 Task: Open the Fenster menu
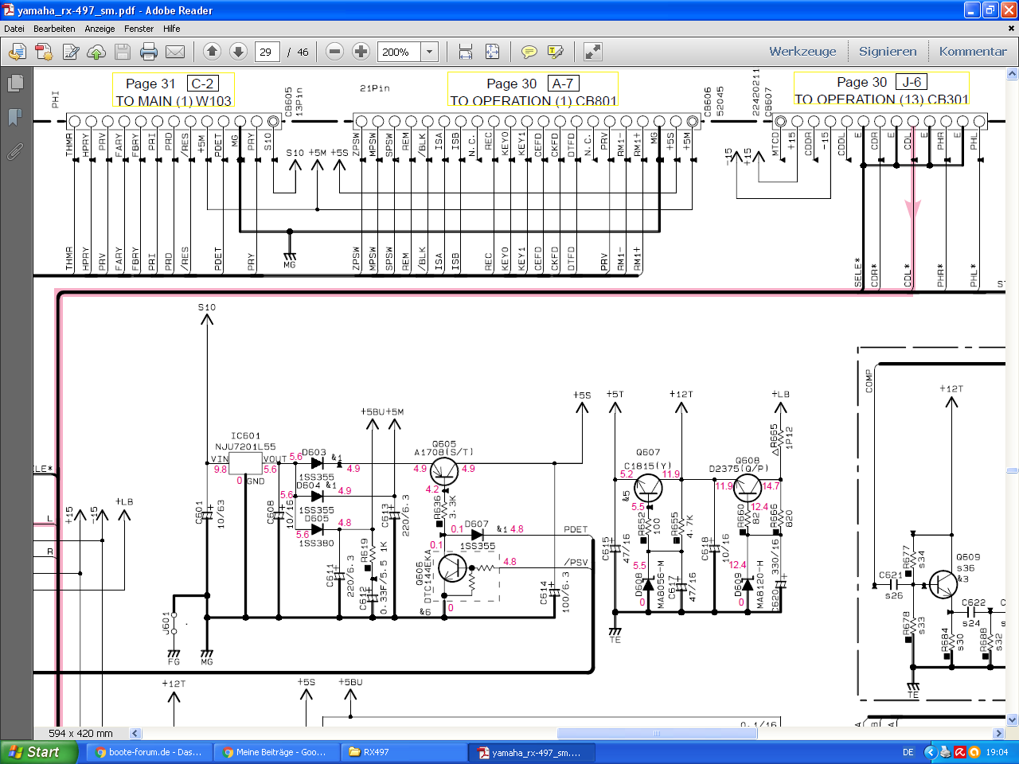coord(139,29)
